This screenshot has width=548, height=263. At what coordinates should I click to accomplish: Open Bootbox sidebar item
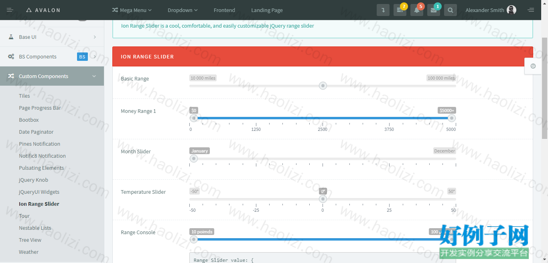point(29,120)
